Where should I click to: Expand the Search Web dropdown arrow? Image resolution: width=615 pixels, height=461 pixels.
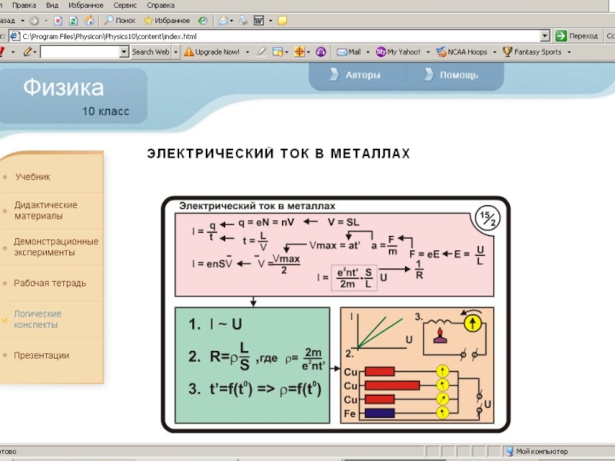point(176,51)
